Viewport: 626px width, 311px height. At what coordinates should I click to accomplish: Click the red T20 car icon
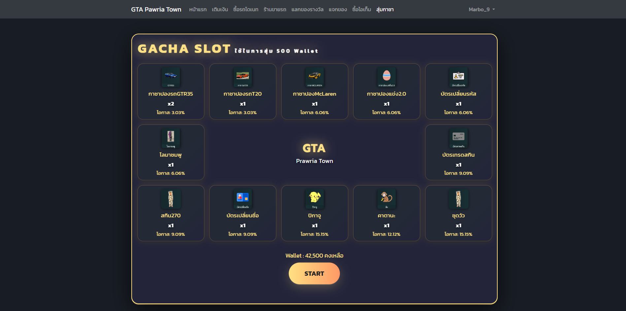243,77
